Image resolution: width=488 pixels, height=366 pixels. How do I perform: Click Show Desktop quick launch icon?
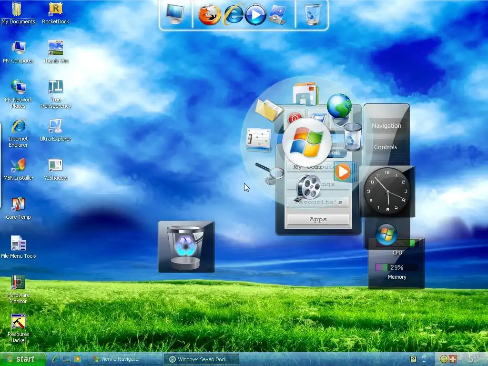coord(67,359)
